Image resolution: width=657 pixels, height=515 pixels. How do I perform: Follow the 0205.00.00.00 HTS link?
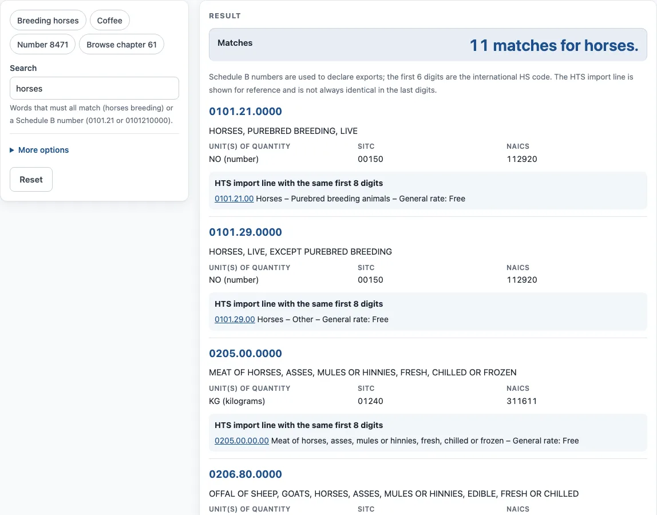click(x=242, y=441)
